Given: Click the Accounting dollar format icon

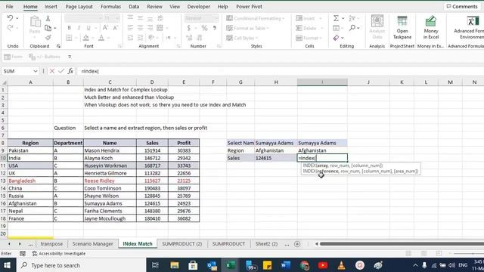Looking at the screenshot, I should click(188, 28).
